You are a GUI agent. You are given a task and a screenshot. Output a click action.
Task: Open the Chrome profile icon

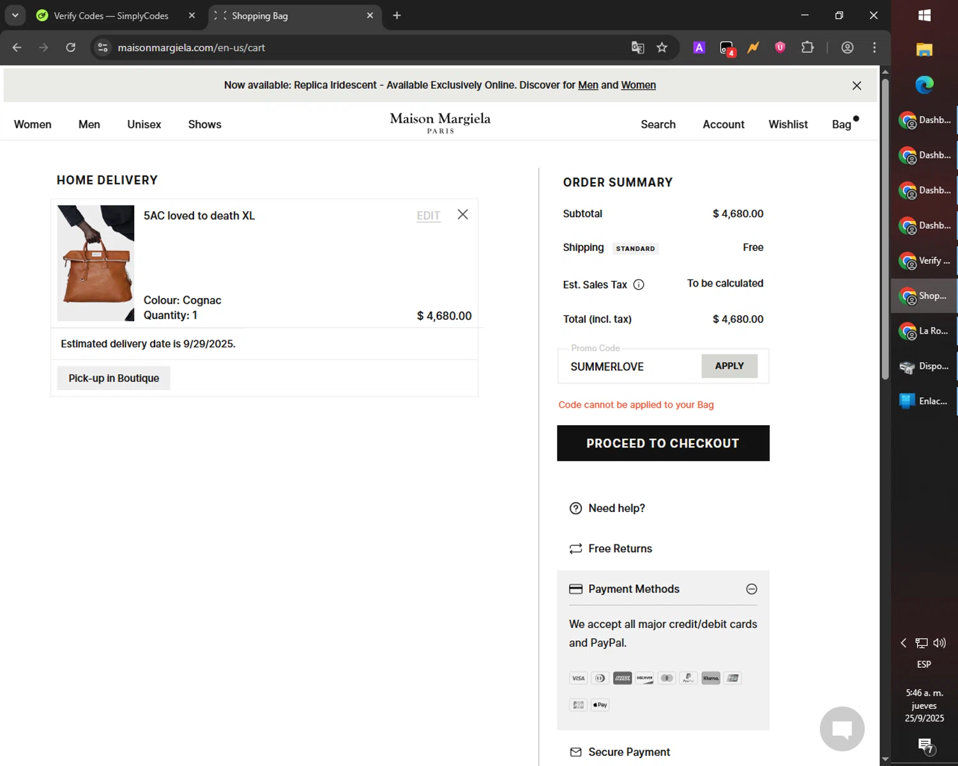[848, 47]
